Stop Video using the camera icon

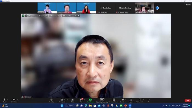click(14, 100)
